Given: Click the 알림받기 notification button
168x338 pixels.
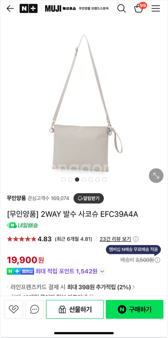Looking at the screenshot, I should point(89,198).
